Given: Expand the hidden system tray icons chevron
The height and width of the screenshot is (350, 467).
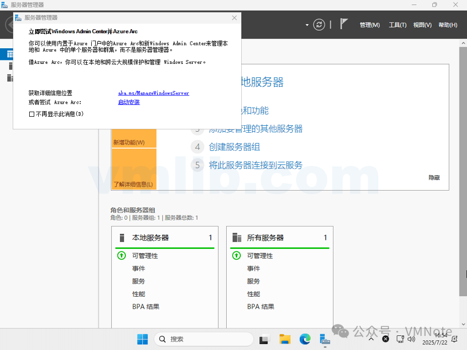Looking at the screenshot, I should (371, 339).
